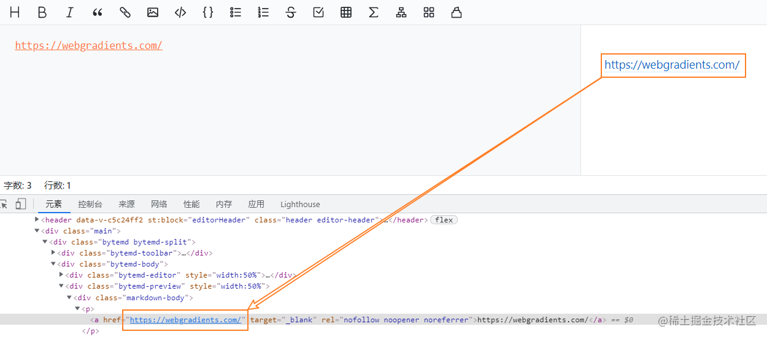The height and width of the screenshot is (337, 767).
Task: Click the markdown editor text area
Action: tap(290, 100)
